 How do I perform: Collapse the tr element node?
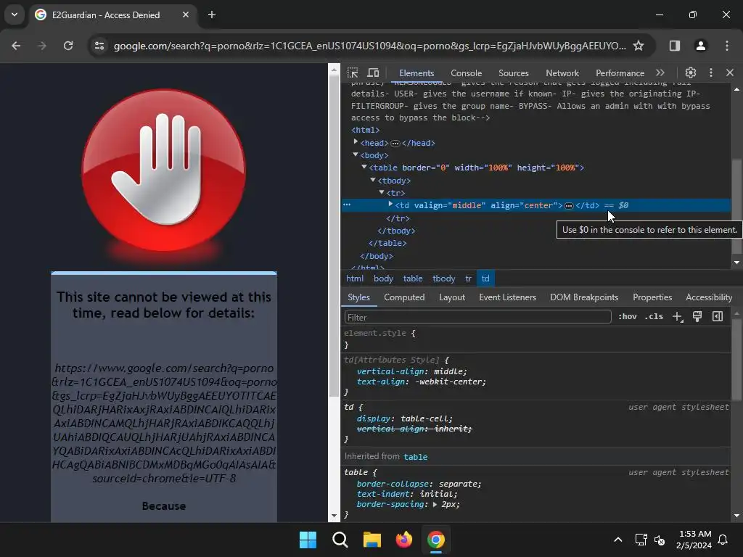(x=382, y=192)
